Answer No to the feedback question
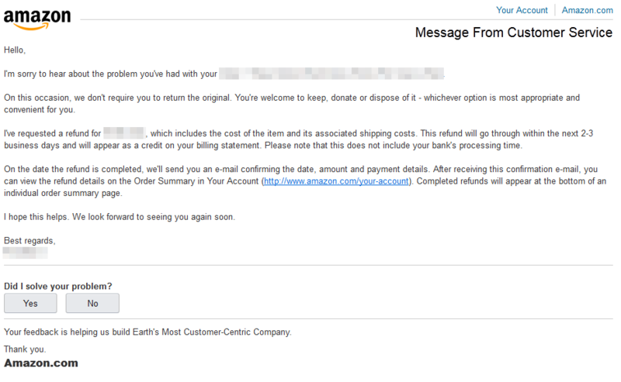 tap(92, 303)
